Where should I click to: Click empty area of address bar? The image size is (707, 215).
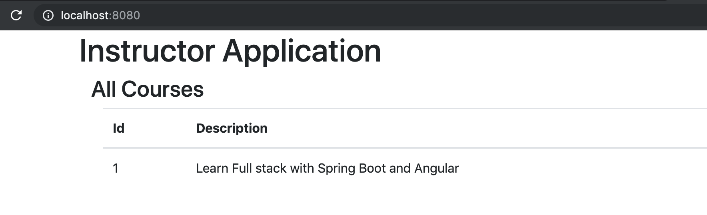[x=400, y=15]
